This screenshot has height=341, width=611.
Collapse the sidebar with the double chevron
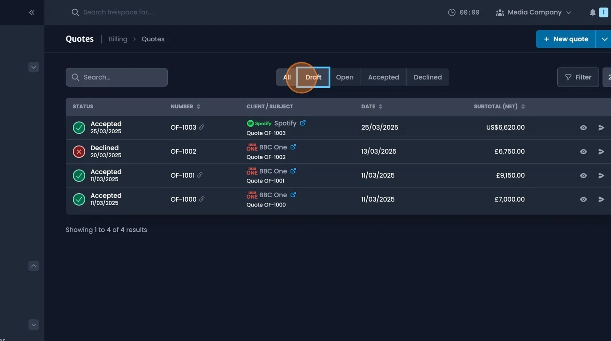point(32,12)
